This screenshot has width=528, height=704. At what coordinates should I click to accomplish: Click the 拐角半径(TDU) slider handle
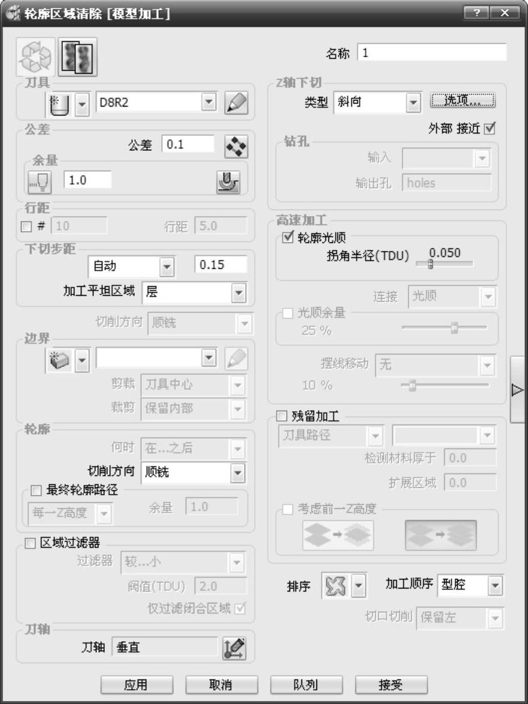[430, 264]
